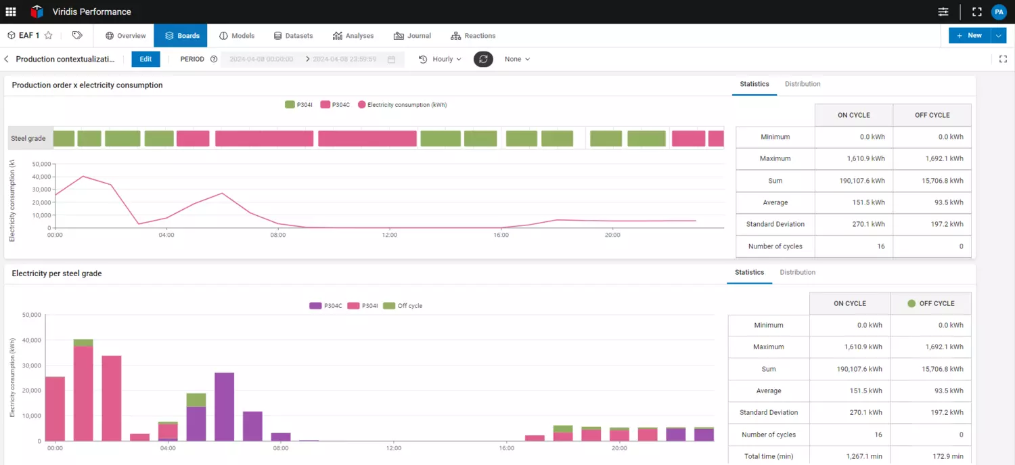
Task: Open the PA user avatar
Action: (x=999, y=12)
